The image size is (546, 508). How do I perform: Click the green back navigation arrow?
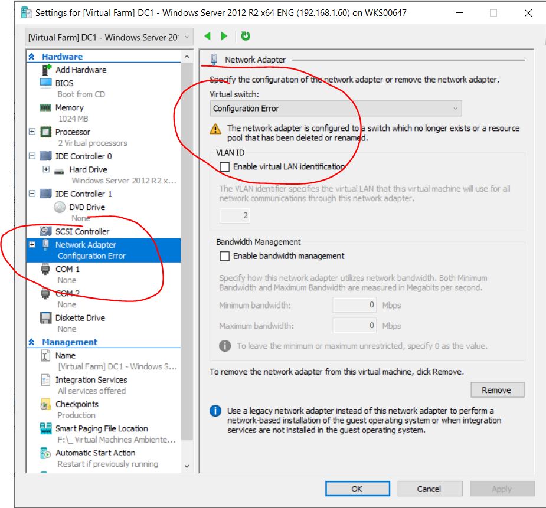click(208, 36)
